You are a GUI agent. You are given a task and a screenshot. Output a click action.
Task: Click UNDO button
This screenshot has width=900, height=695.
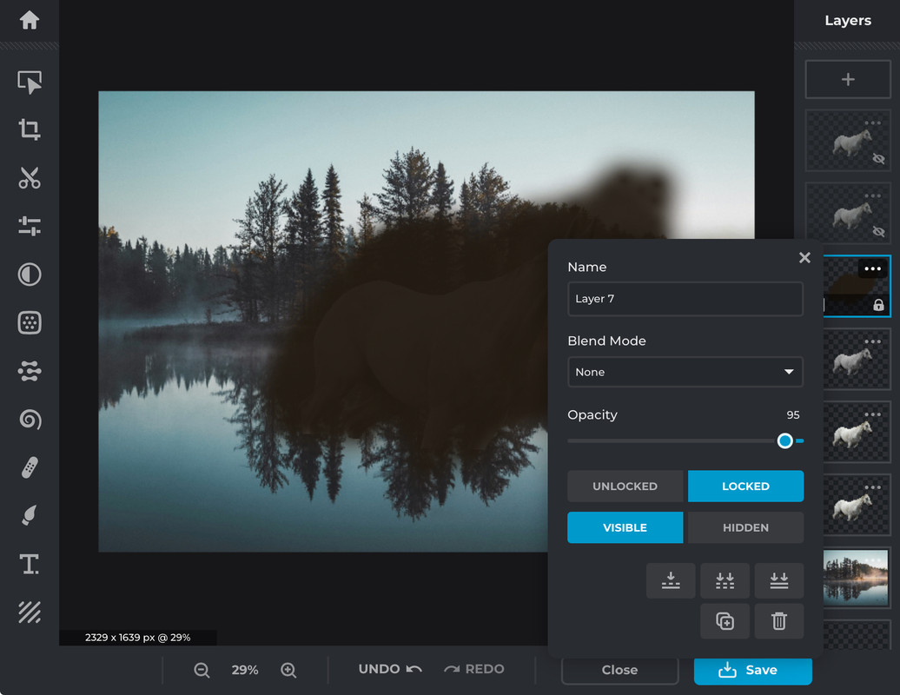coord(390,669)
